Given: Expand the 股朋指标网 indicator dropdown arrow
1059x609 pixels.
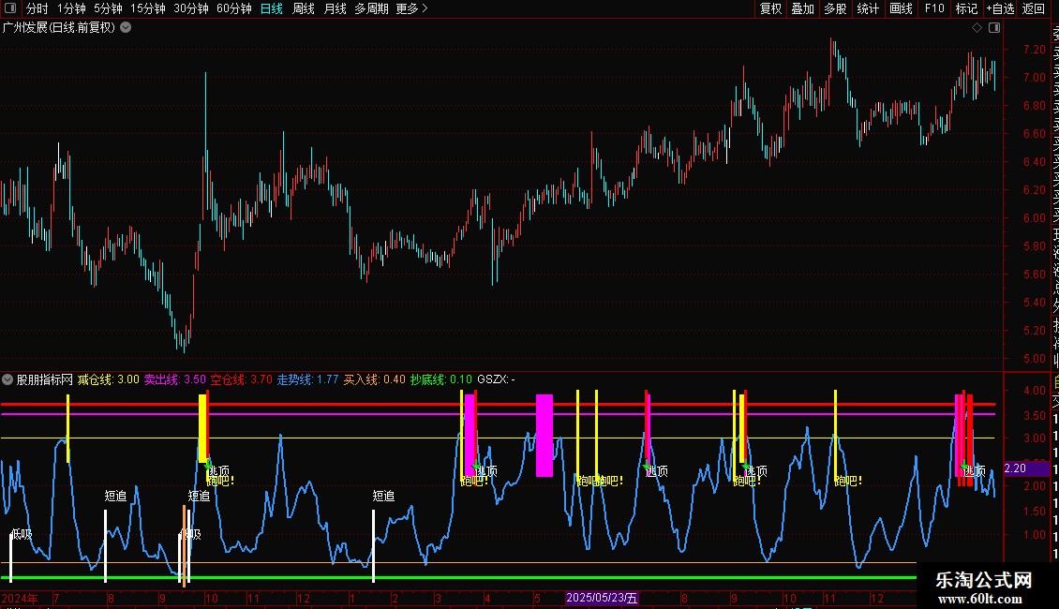Looking at the screenshot, I should (x=8, y=379).
